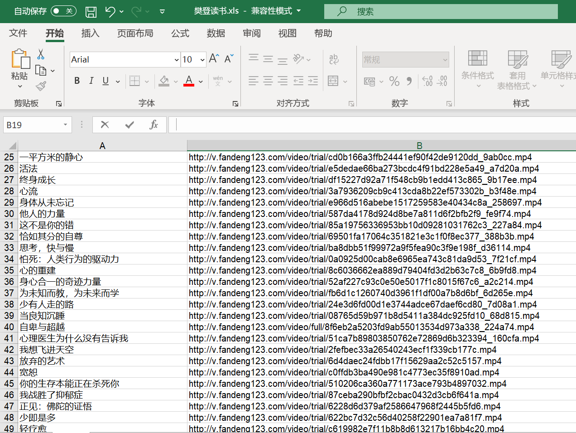Click the Wrap Text icon
This screenshot has height=433, width=576.
click(334, 59)
